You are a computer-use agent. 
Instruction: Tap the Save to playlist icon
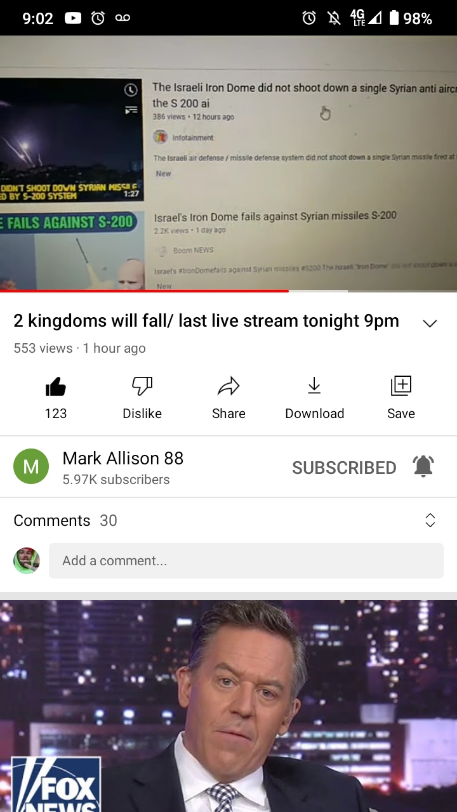401,385
